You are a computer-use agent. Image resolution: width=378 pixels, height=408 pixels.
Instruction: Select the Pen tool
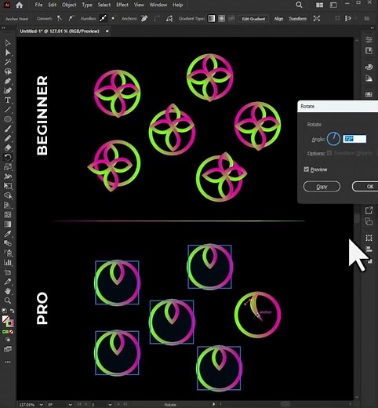tap(8, 81)
